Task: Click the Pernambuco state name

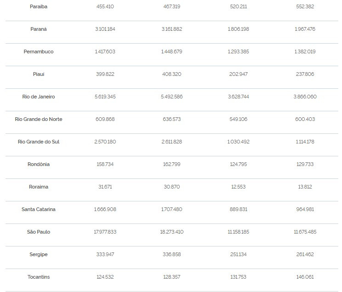Action: pyautogui.click(x=39, y=52)
